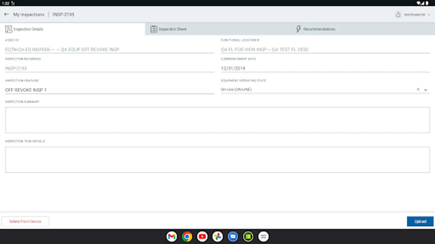Click the green app icon on the shelf
The width and height of the screenshot is (435, 244).
[x=248, y=236]
